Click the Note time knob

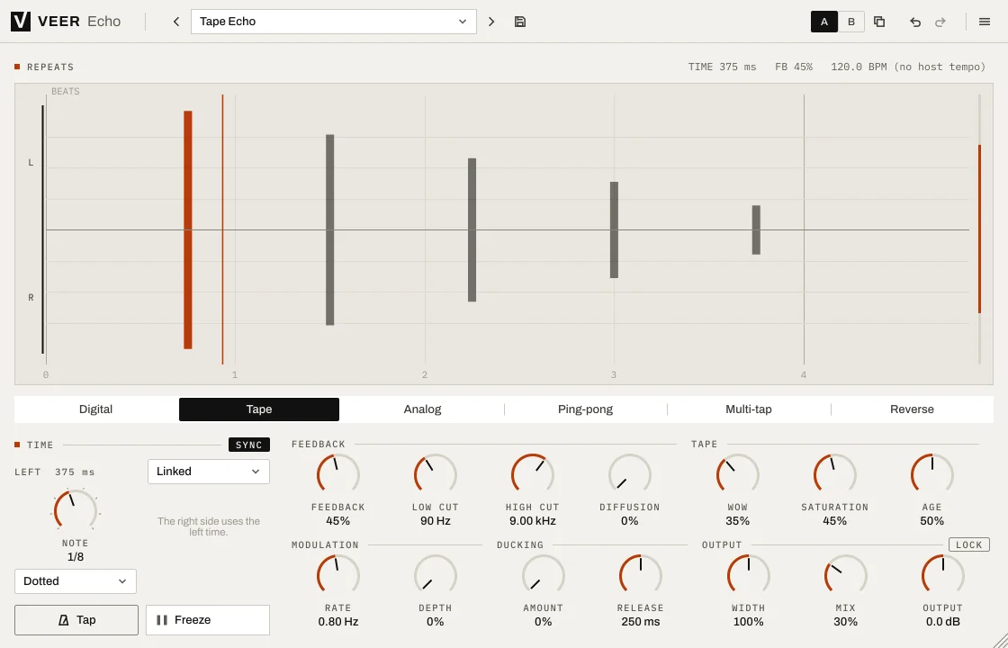pos(76,510)
